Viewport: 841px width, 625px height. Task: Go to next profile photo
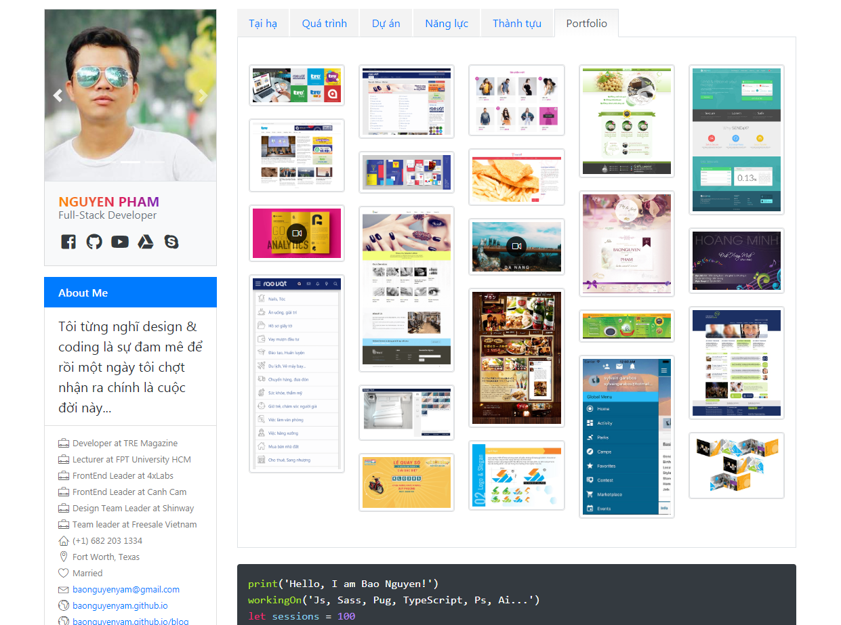coord(203,95)
